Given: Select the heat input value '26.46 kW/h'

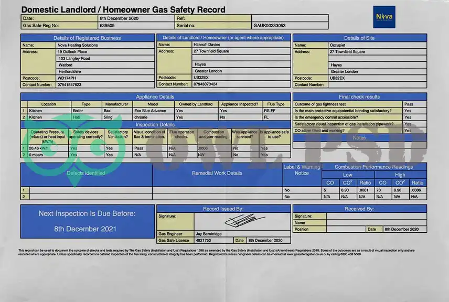Looking at the screenshot, I should (39, 148).
